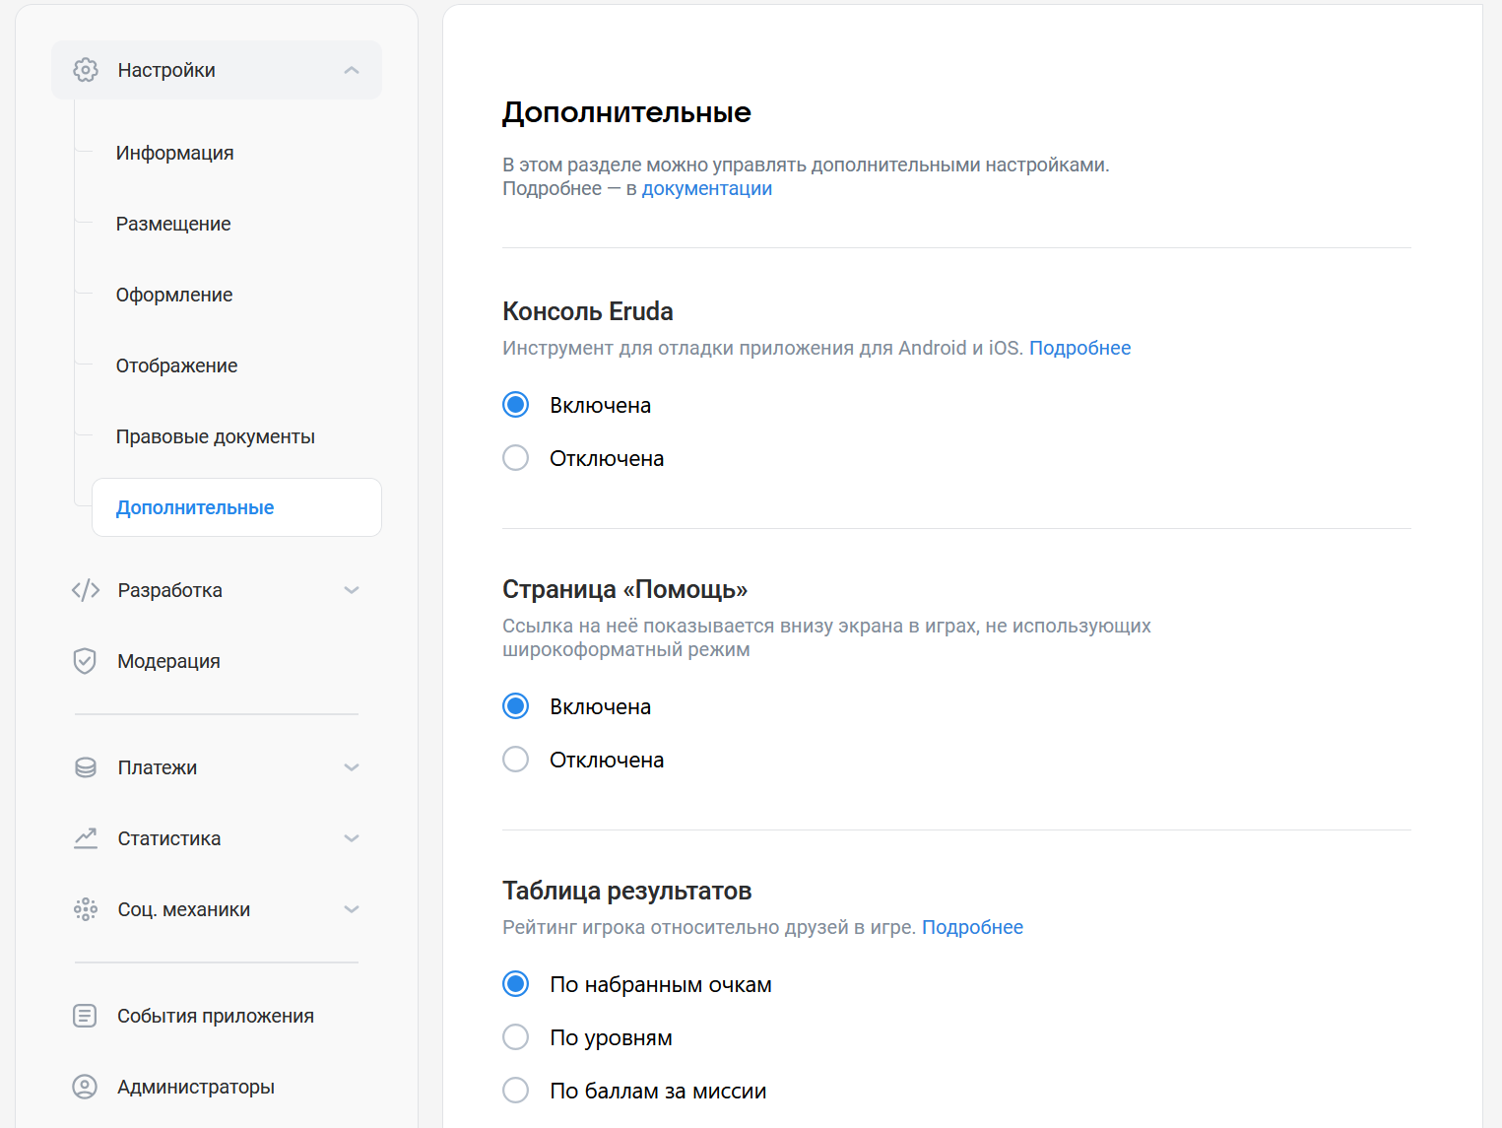Click the person icon next to Администраторы
The image size is (1502, 1128).
86,1086
